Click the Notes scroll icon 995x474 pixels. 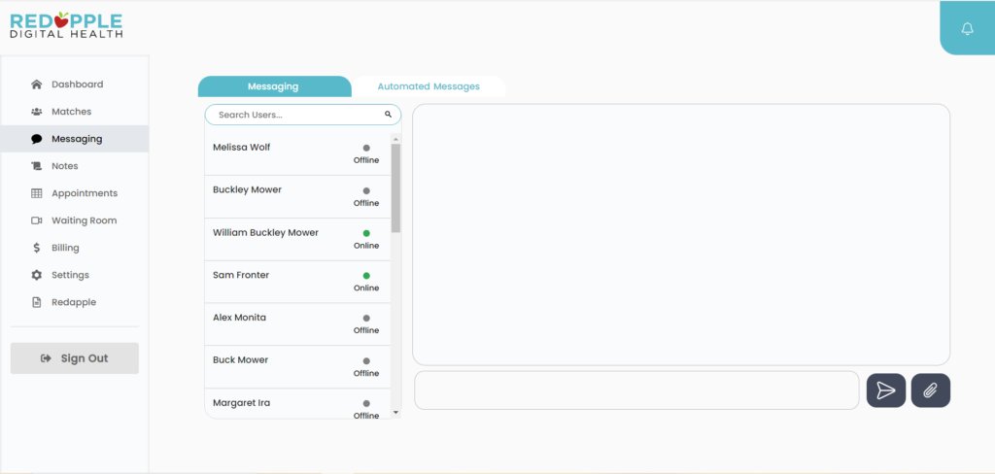(37, 166)
